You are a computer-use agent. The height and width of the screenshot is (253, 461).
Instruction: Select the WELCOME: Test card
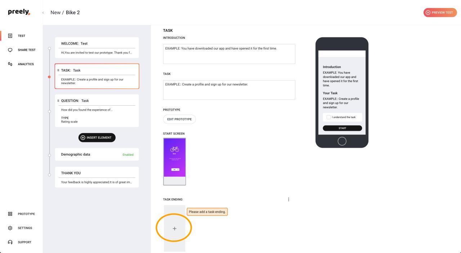(97, 48)
